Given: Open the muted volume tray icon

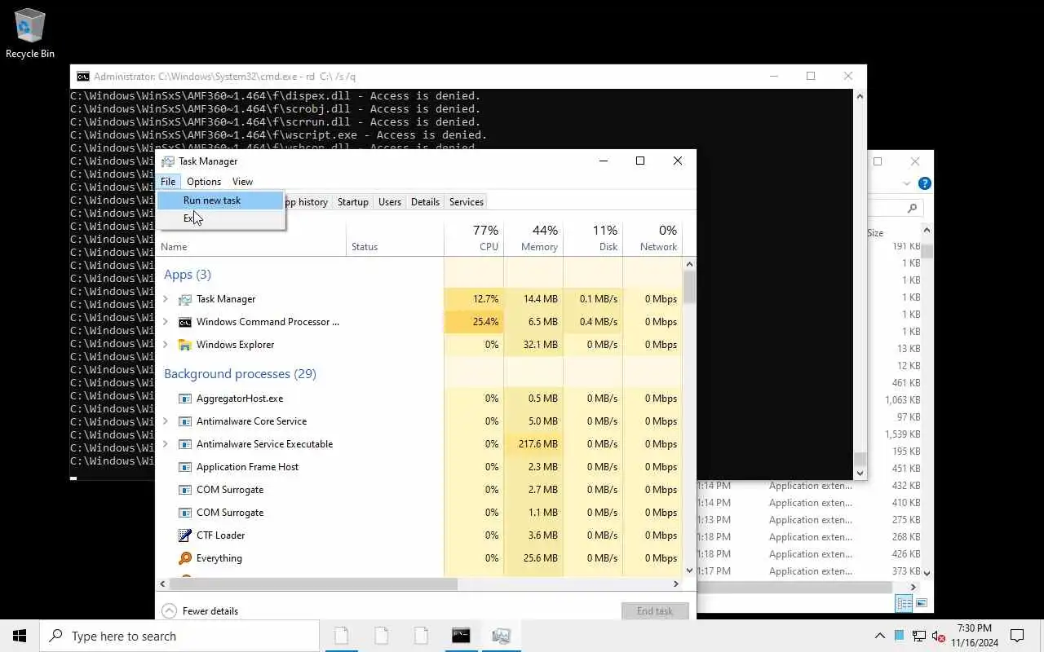Looking at the screenshot, I should [939, 636].
